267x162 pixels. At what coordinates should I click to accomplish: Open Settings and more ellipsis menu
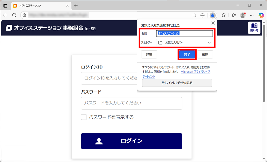point(252,15)
